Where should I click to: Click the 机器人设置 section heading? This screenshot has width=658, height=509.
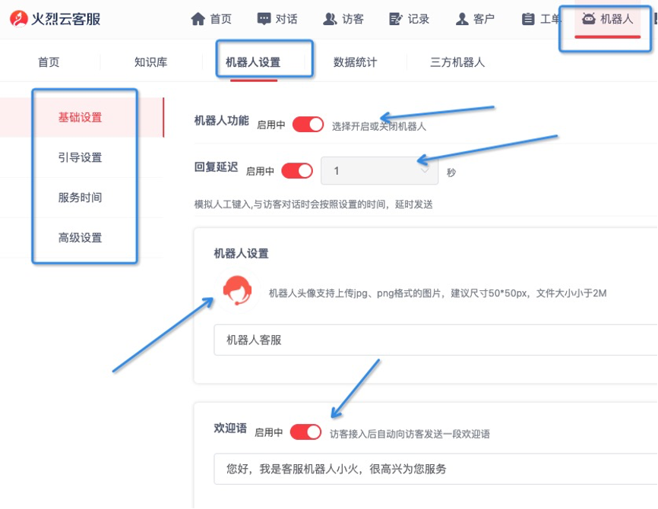pos(242,254)
